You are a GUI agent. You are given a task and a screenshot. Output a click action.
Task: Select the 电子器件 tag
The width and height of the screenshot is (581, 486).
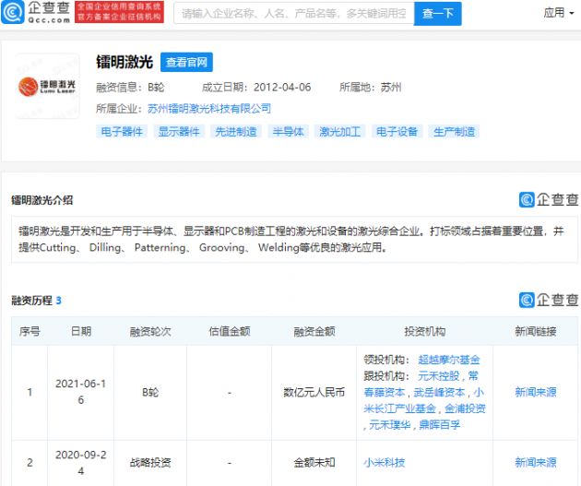point(122,132)
